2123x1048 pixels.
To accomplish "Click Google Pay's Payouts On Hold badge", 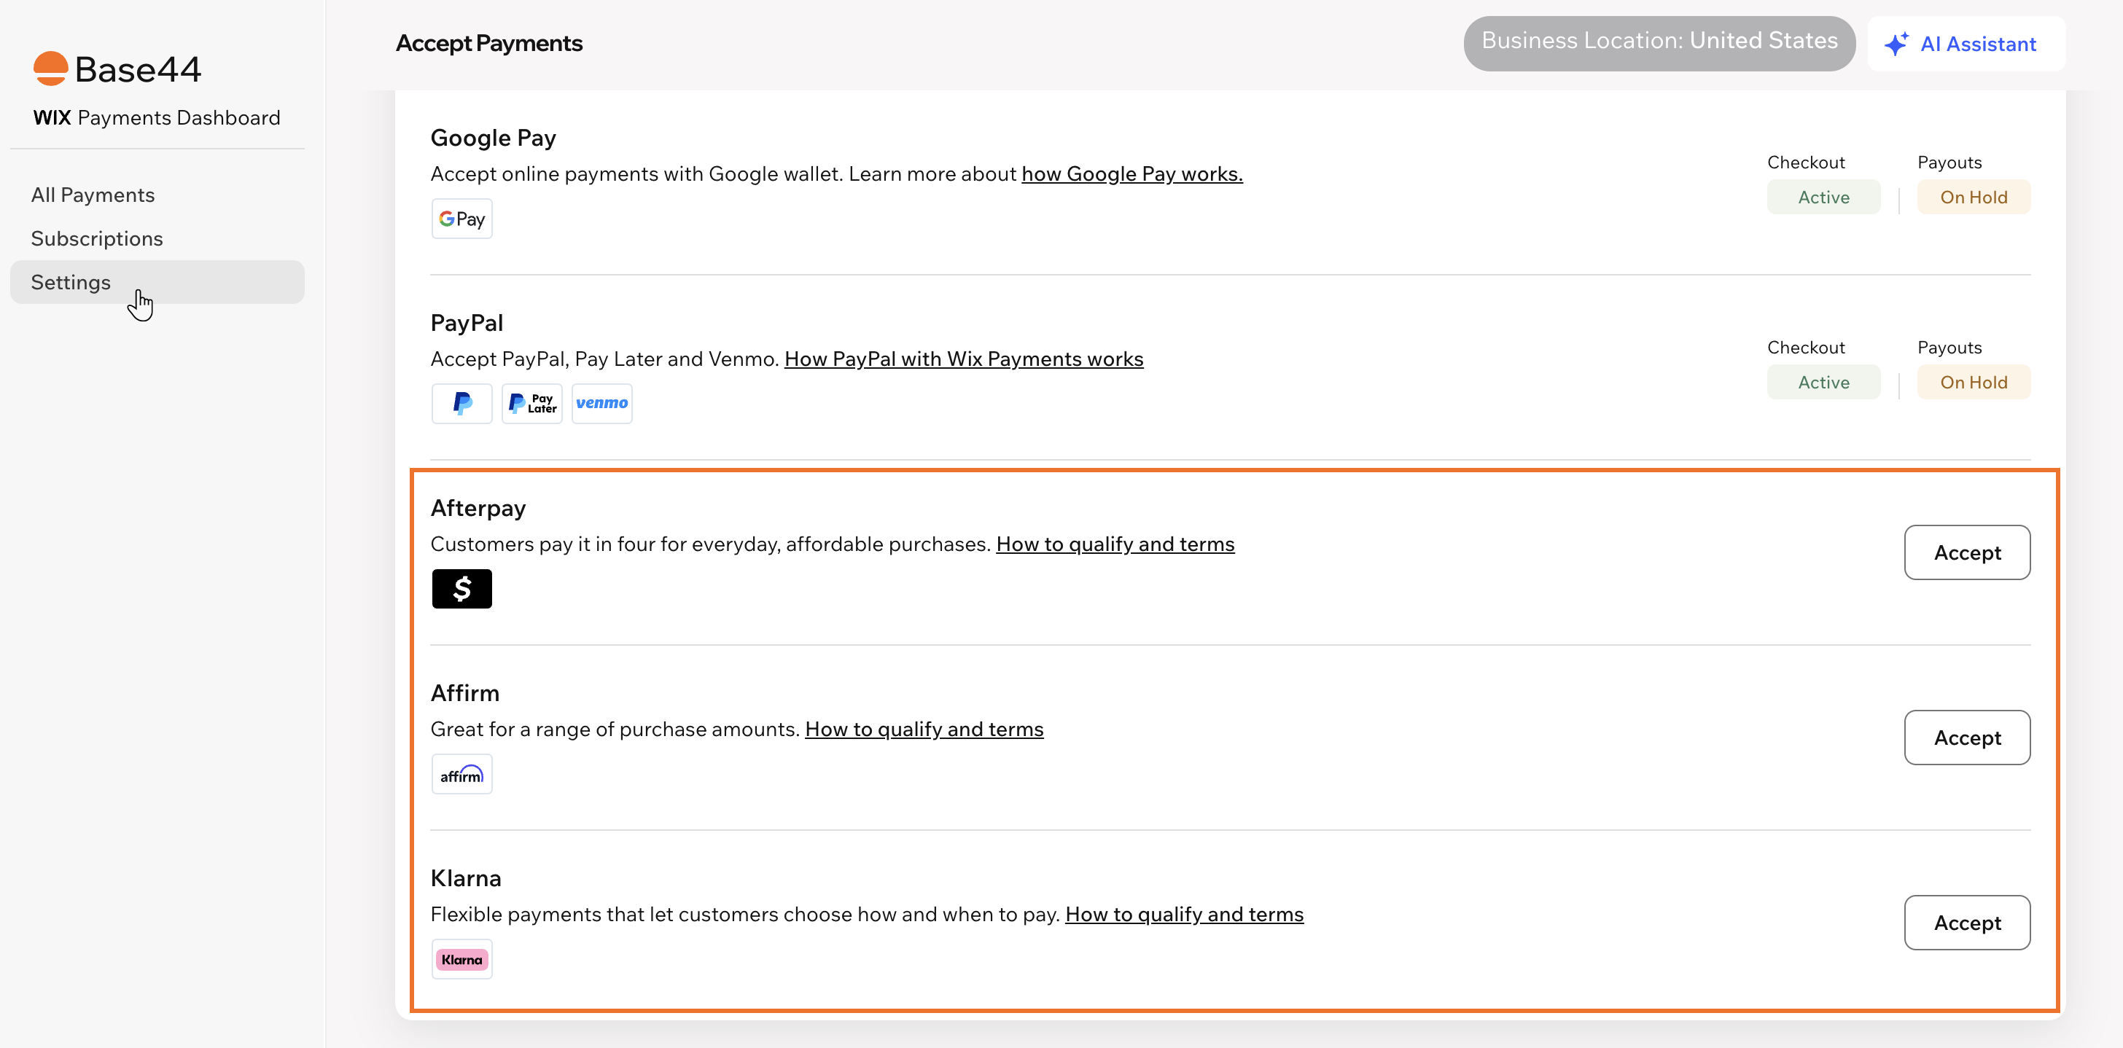I will 1974,198.
